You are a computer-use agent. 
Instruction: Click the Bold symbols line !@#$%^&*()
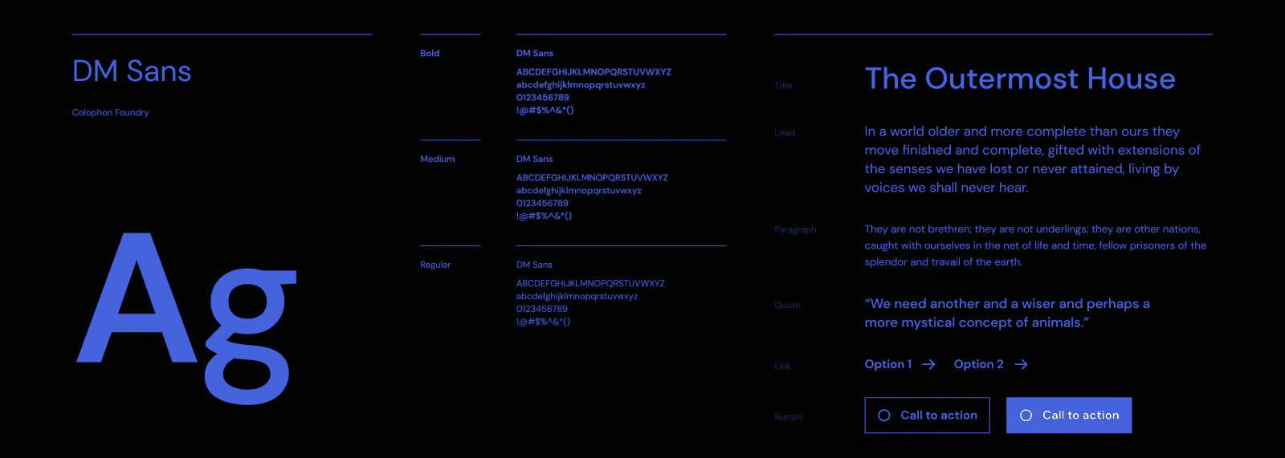tap(545, 111)
